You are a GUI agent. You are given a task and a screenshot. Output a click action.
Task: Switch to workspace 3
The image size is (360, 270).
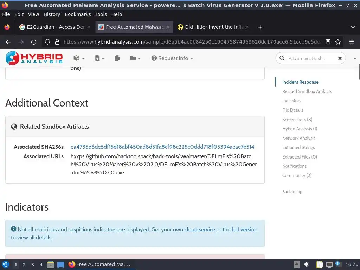pos(33,265)
